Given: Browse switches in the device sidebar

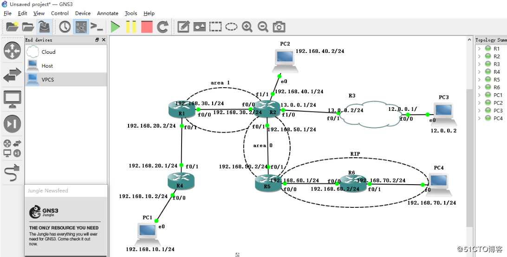Looking at the screenshot, I should [12, 75].
